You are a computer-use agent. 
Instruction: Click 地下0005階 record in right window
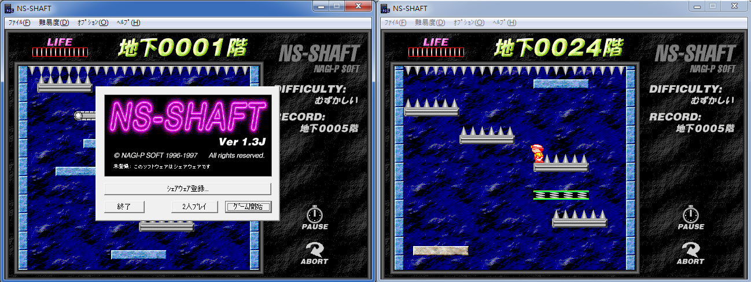[x=705, y=129]
